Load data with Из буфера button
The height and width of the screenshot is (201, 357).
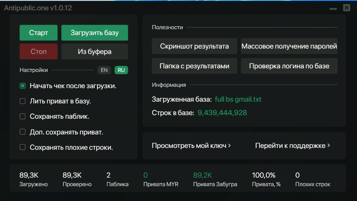point(95,51)
